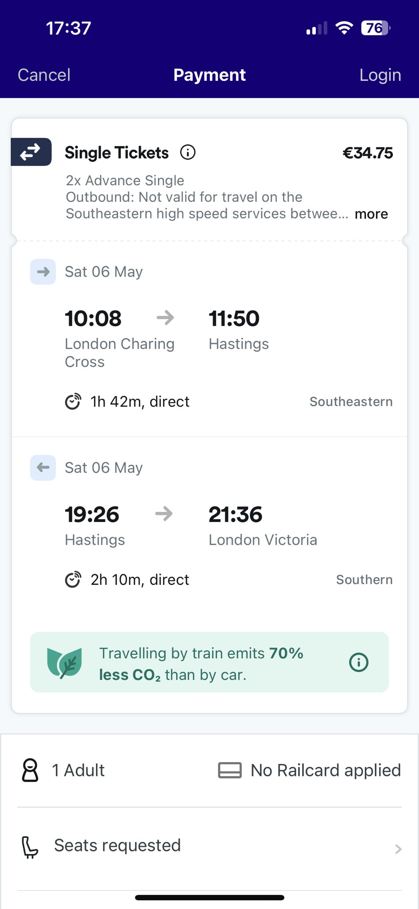Tap the railcard icon
Image resolution: width=419 pixels, height=909 pixels.
coord(230,770)
